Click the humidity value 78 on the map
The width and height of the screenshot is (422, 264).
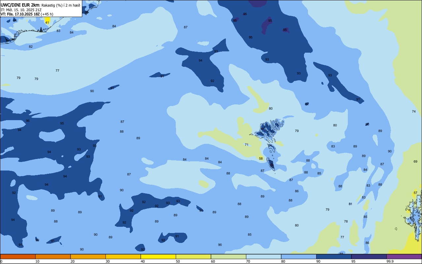point(346,222)
